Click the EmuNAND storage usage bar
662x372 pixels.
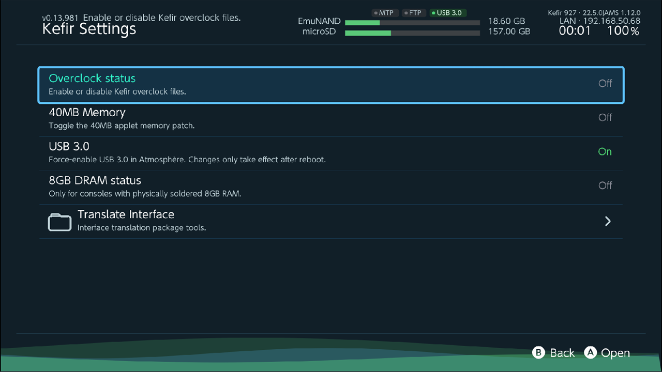412,23
